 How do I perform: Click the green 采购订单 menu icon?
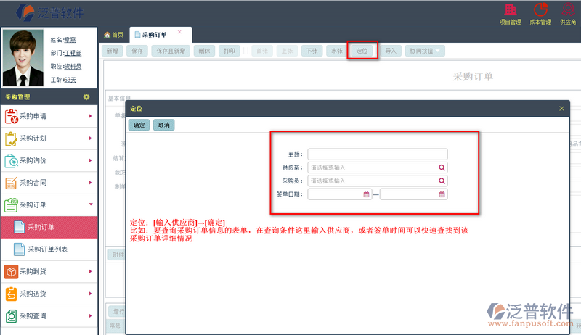point(11,205)
